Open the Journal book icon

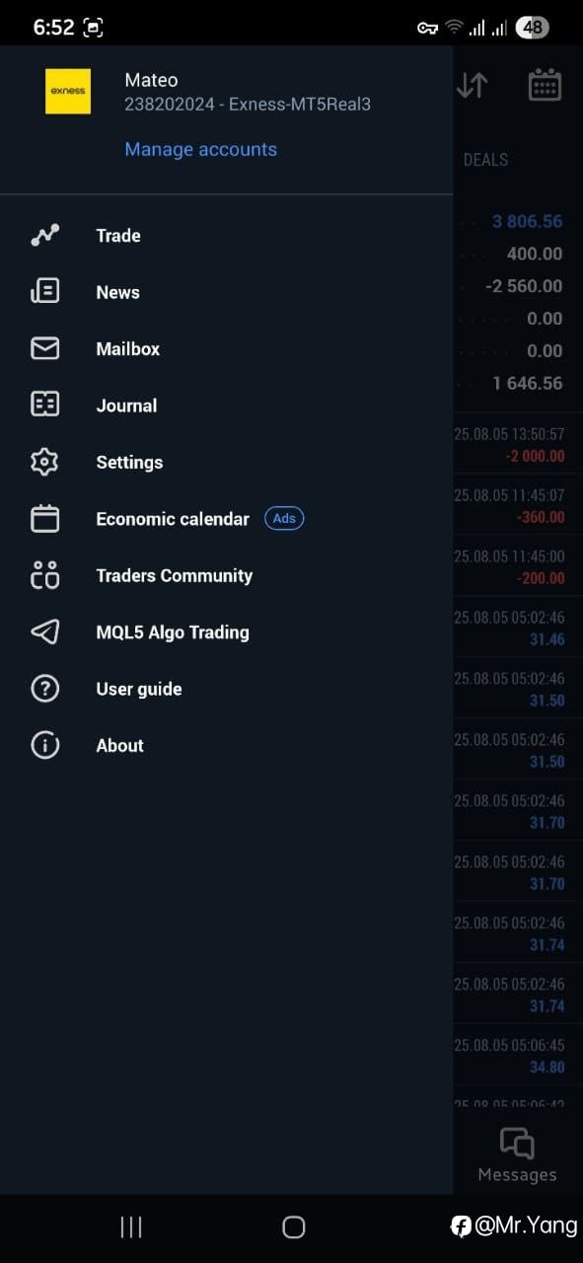pos(44,405)
